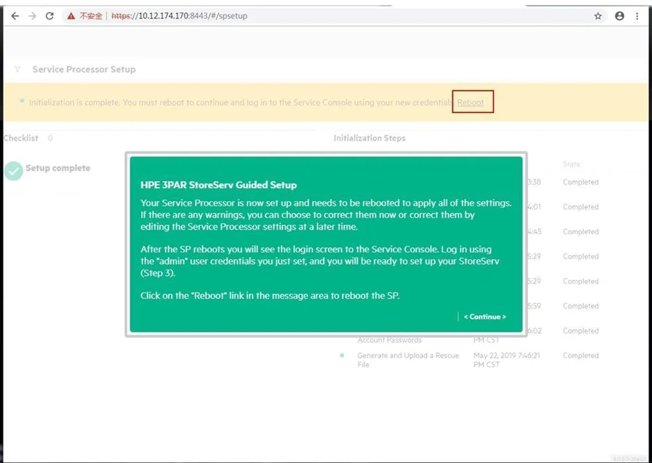Click the 不安全 not-secure label
Viewport: 652px width, 463px height.
(x=91, y=16)
